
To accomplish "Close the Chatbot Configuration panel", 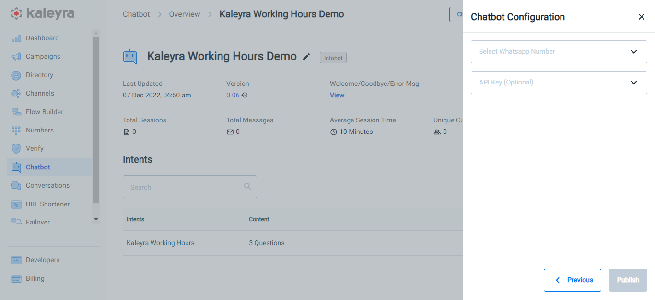I will (642, 17).
